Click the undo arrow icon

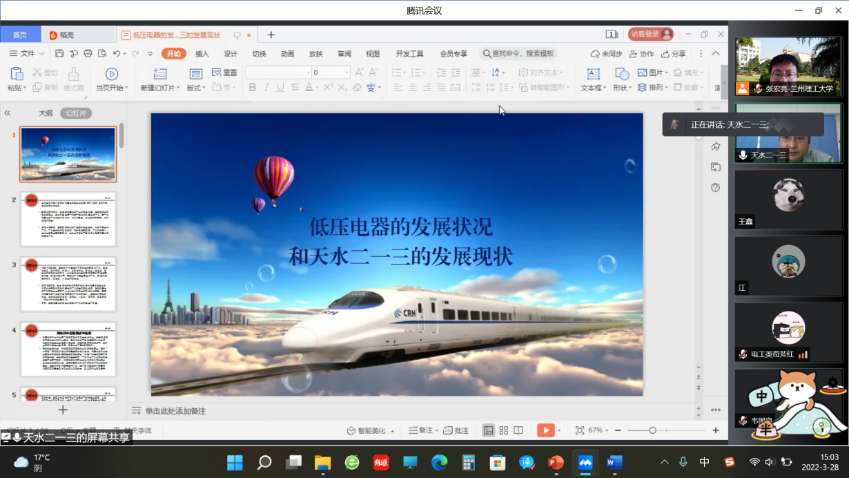click(117, 54)
